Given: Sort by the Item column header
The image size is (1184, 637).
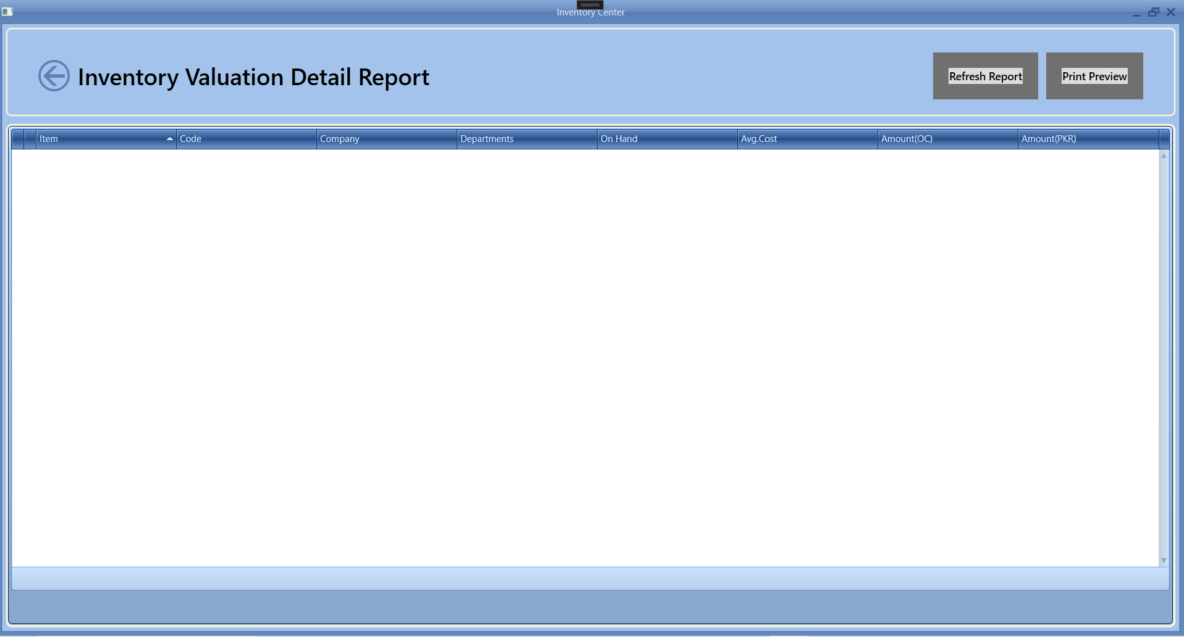Looking at the screenshot, I should pyautogui.click(x=106, y=139).
